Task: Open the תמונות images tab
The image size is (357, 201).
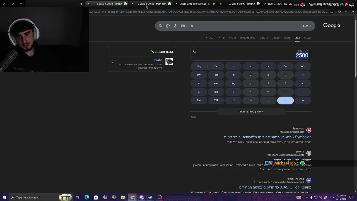Action: point(276,38)
